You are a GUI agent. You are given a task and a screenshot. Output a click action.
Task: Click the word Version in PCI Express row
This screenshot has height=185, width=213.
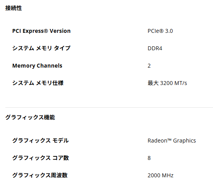pos(60,31)
